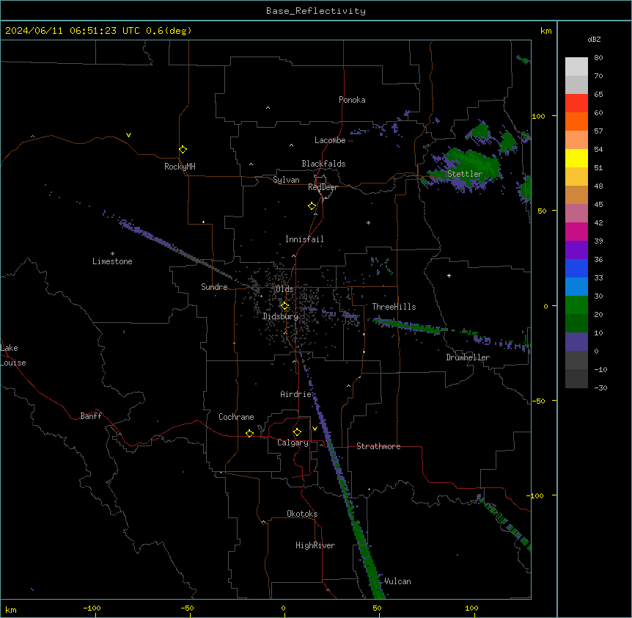
Task: Select the Didsbury label
Action: pos(280,316)
